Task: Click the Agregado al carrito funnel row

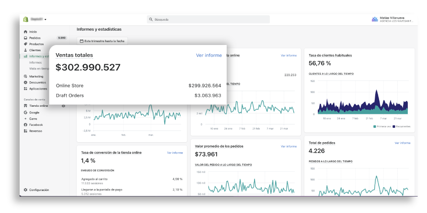Action: pyautogui.click(x=132, y=181)
